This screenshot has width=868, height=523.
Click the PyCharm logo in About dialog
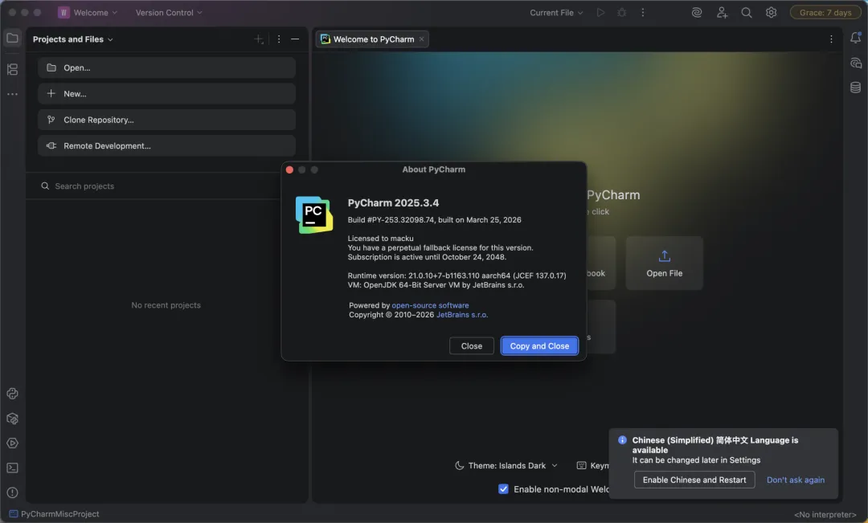coord(314,215)
